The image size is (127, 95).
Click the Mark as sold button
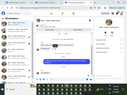[x=50, y=30]
